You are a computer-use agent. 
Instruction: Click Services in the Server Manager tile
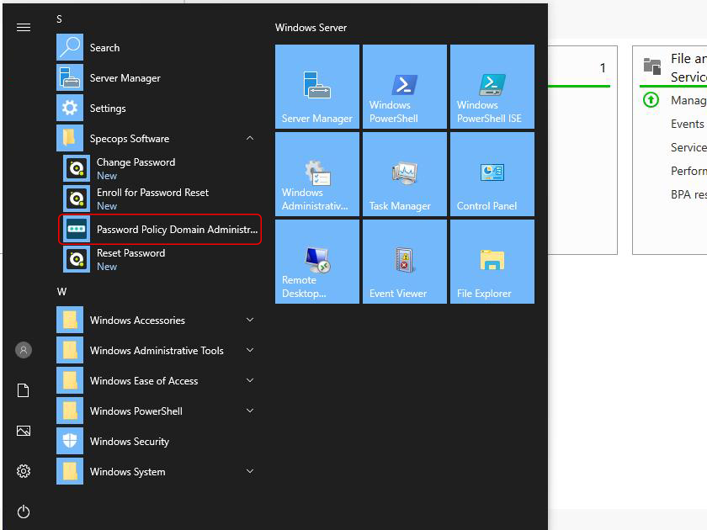point(688,147)
